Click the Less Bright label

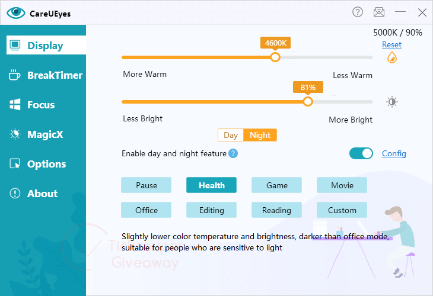[x=142, y=119]
